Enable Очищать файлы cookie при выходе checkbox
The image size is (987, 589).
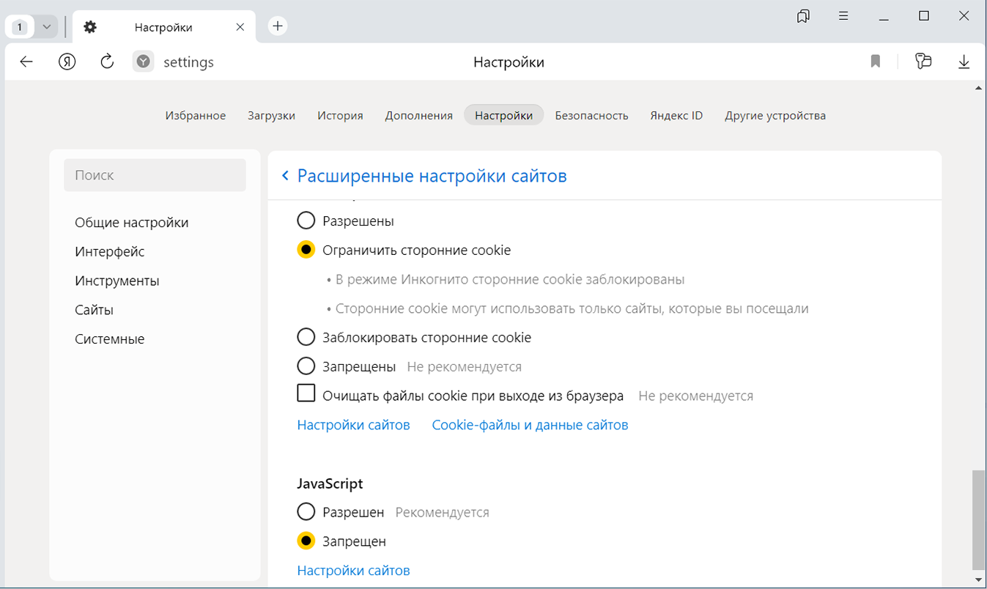pyautogui.click(x=306, y=394)
